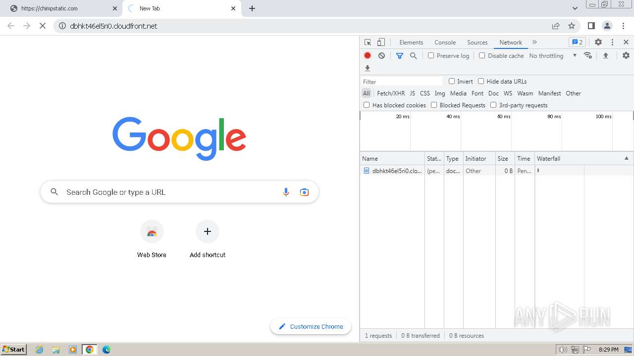Image resolution: width=634 pixels, height=356 pixels.
Task: Open network conditions wifi icon
Action: 588,55
